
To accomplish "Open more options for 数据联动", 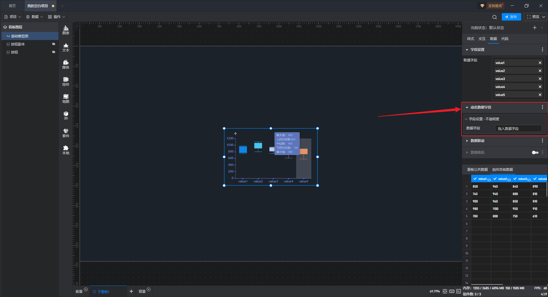I will [x=542, y=141].
